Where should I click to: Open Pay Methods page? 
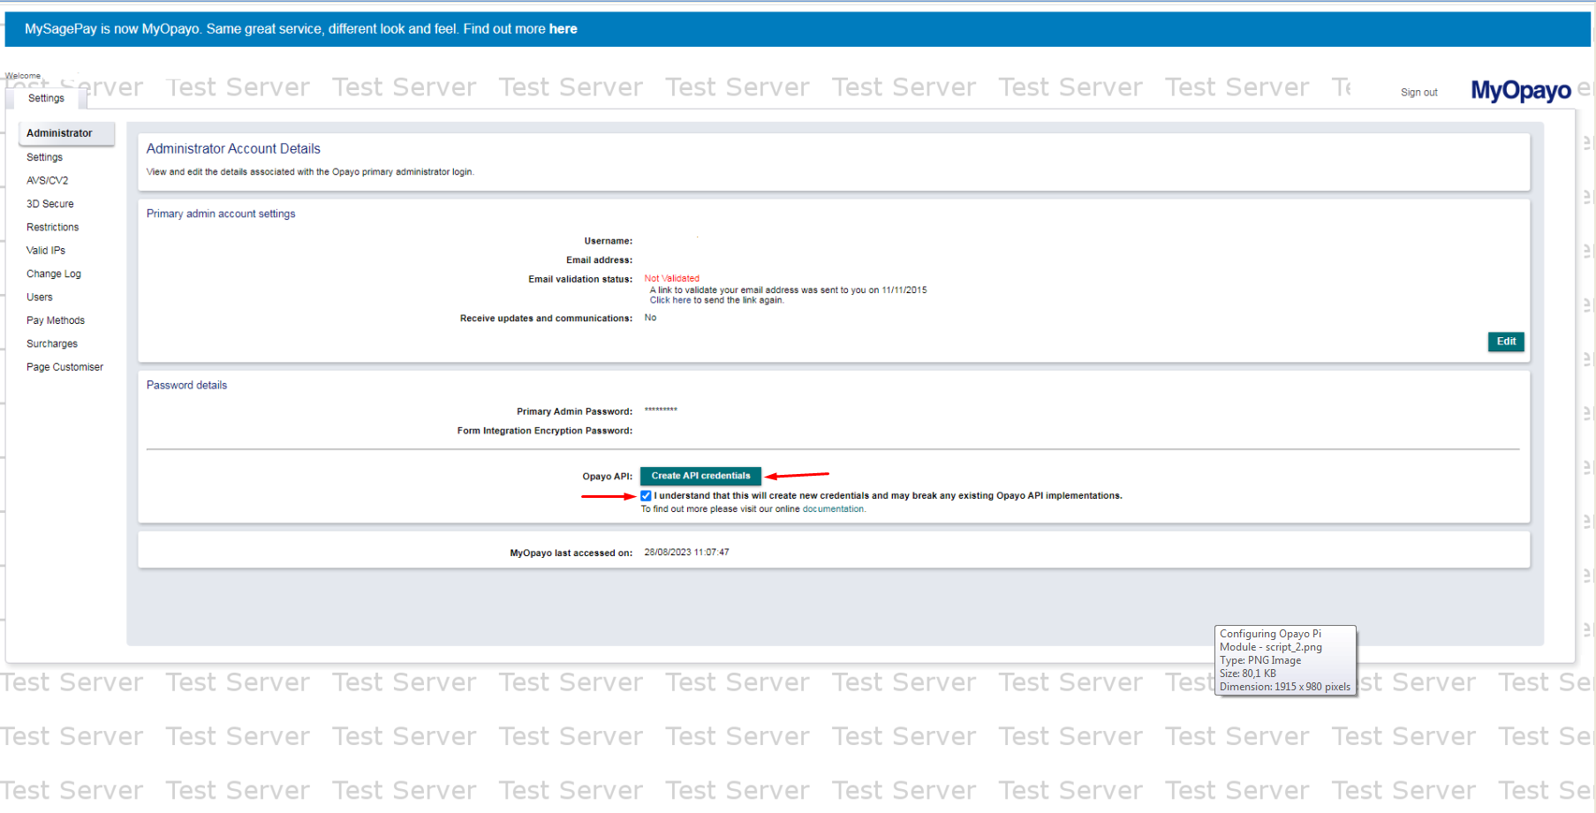(x=56, y=320)
